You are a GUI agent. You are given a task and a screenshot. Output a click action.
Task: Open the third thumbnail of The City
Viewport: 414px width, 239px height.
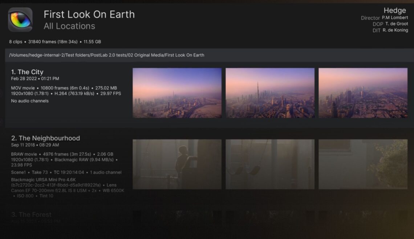pos(363,93)
